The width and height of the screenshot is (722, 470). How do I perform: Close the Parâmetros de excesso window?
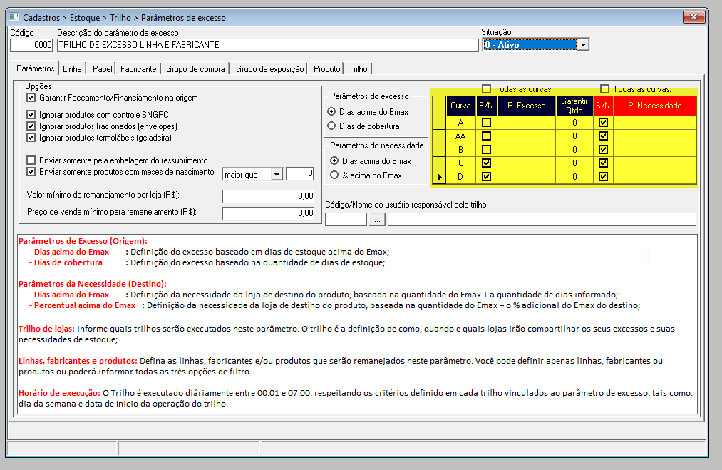[693, 17]
